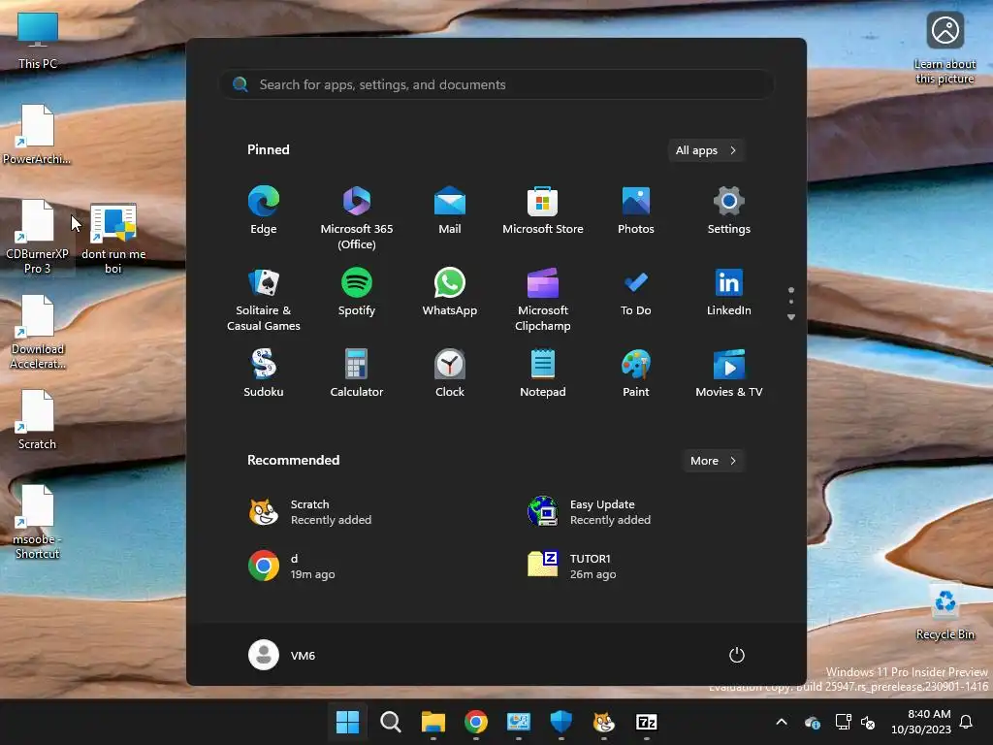Open Settings from pinned apps
993x745 pixels.
pyautogui.click(x=729, y=211)
